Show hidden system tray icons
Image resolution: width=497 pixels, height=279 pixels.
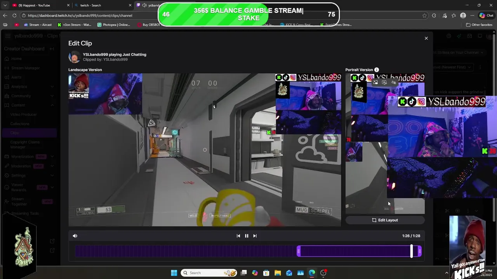(x=447, y=273)
